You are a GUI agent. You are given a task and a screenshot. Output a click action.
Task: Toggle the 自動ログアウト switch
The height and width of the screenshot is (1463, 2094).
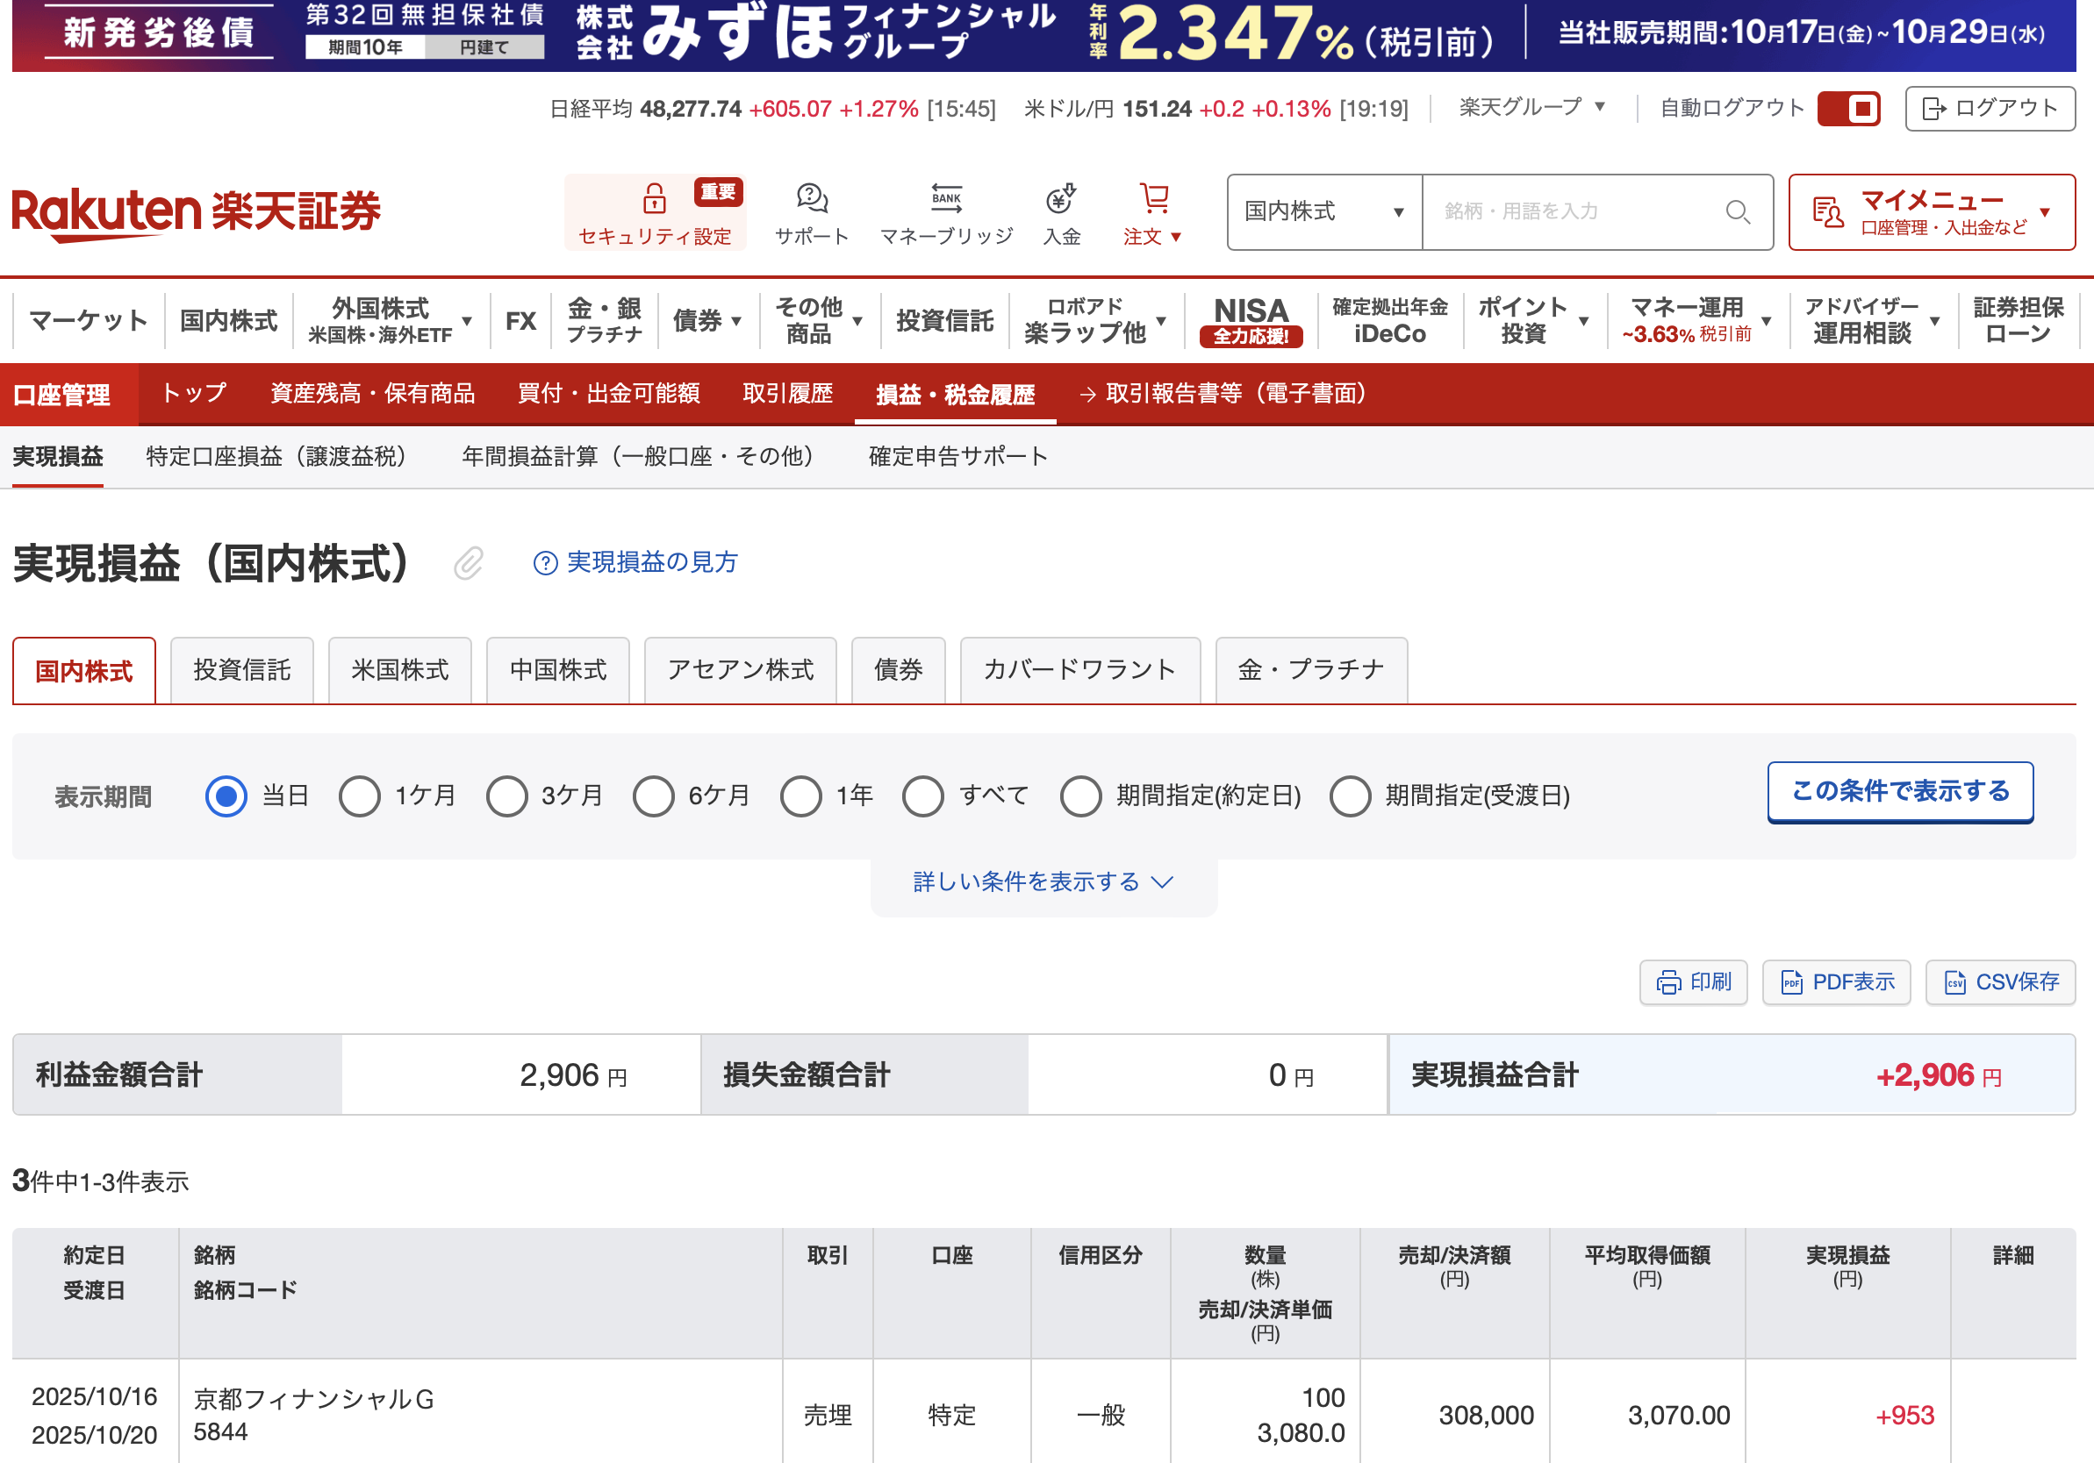(x=1847, y=110)
